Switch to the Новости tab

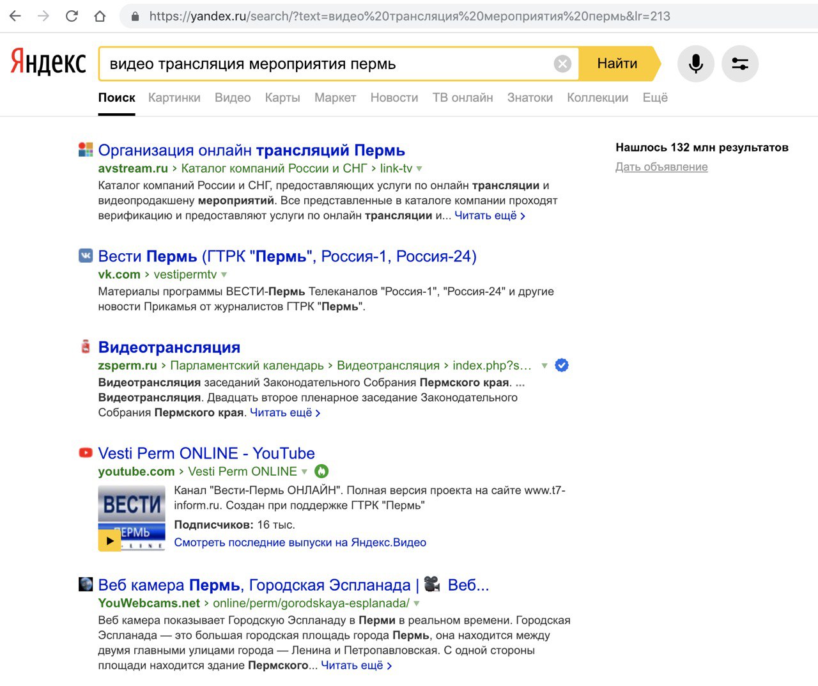point(394,97)
